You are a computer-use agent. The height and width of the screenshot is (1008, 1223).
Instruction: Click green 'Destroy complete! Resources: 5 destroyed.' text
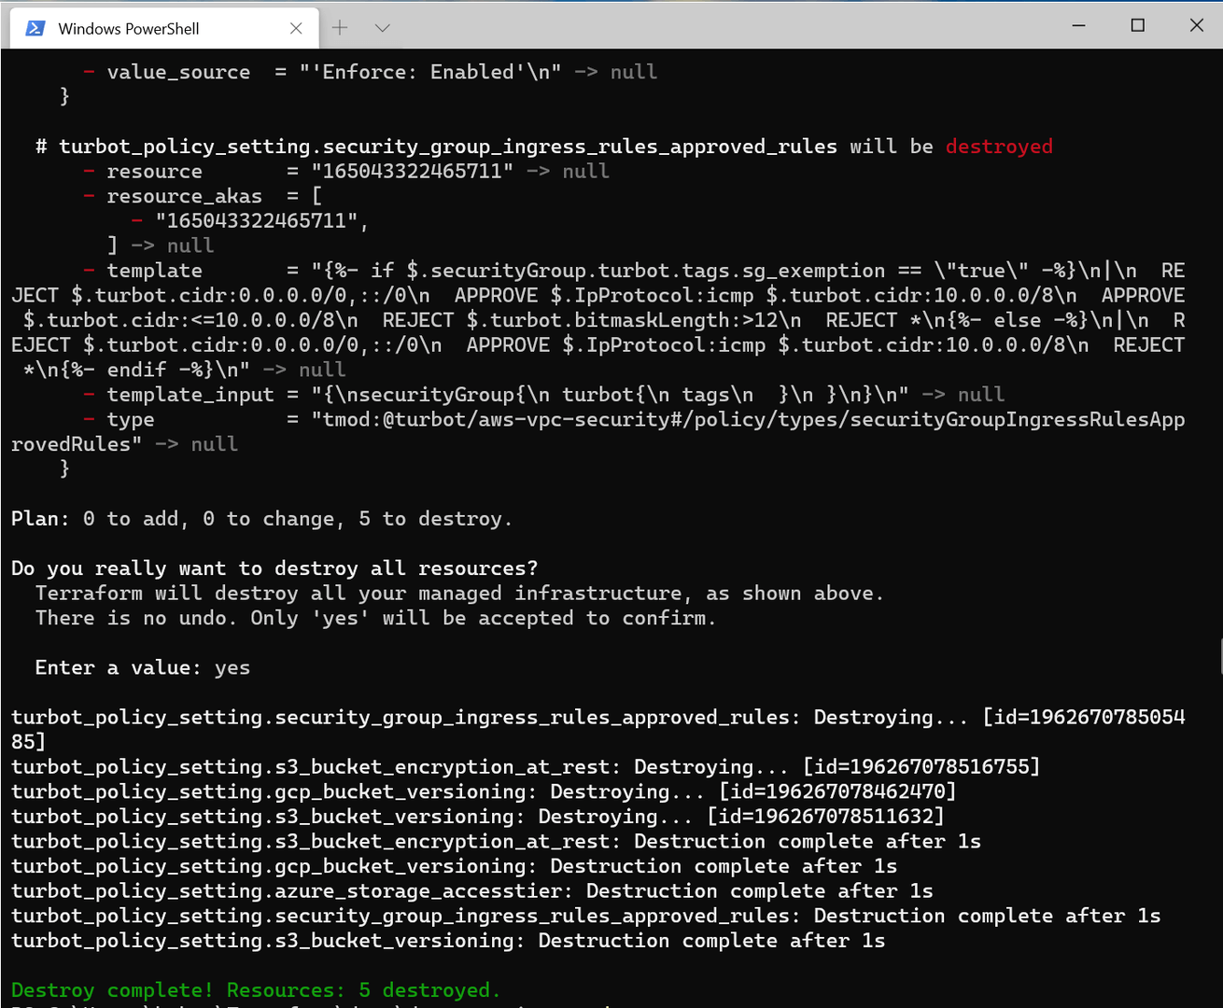click(x=256, y=990)
